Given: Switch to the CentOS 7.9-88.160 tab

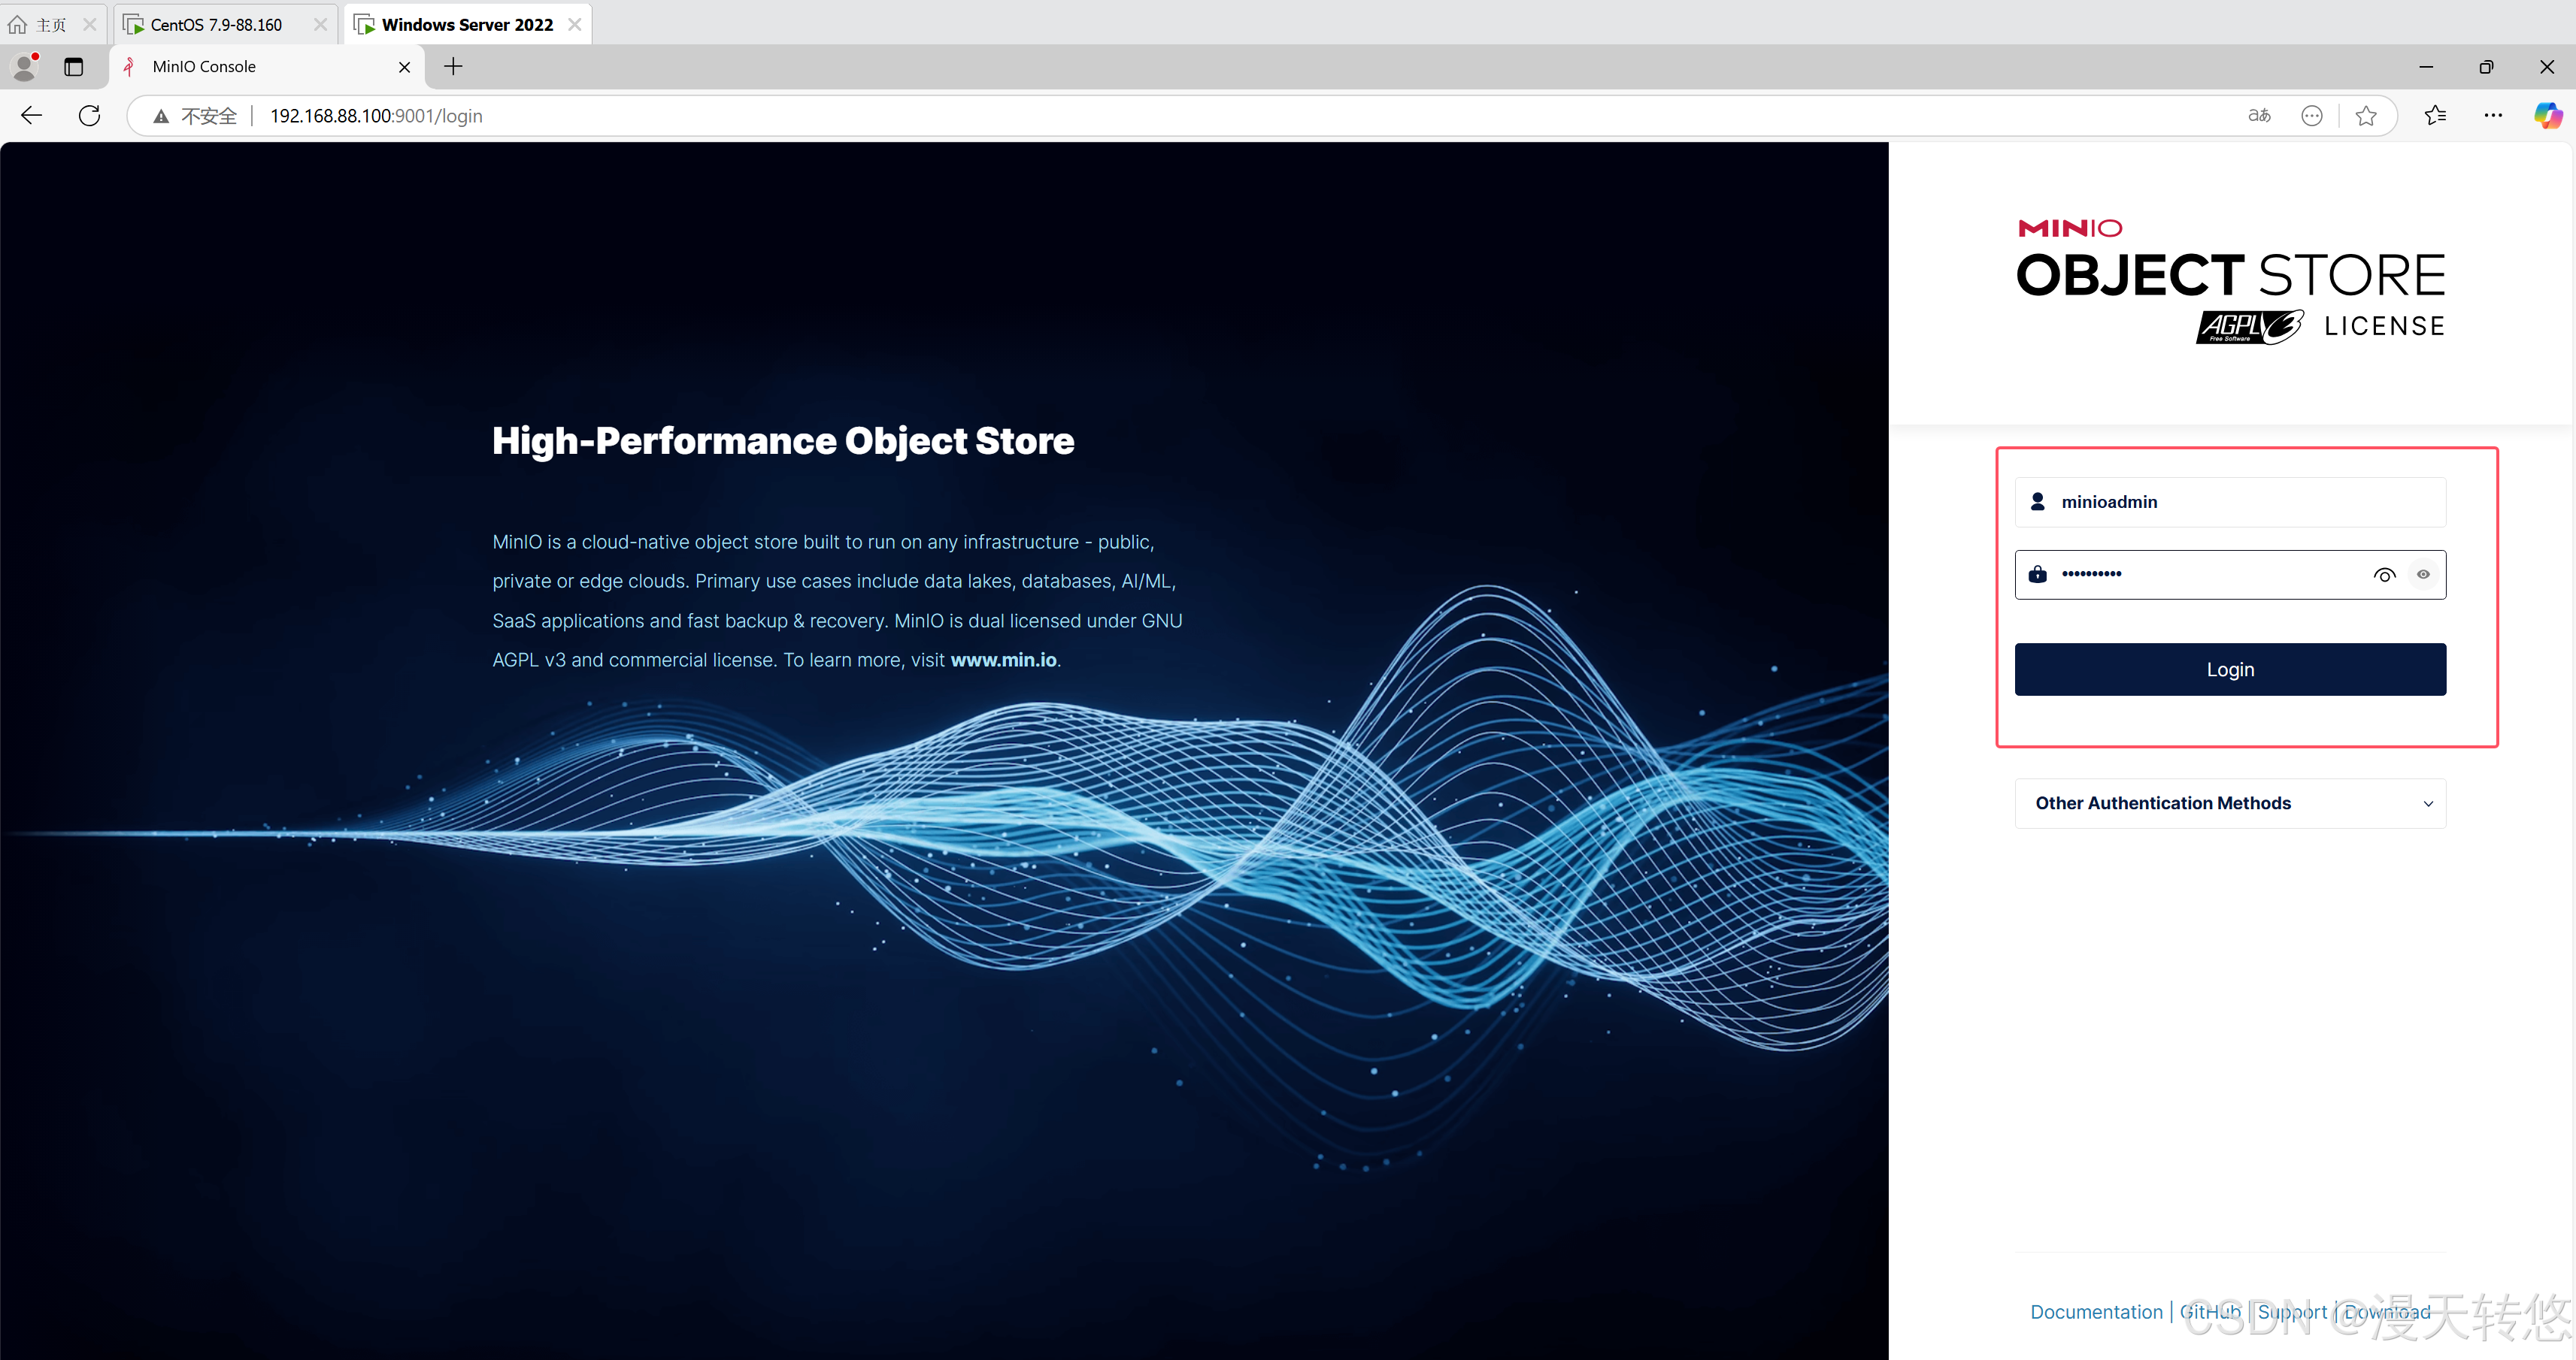Looking at the screenshot, I should pyautogui.click(x=216, y=24).
